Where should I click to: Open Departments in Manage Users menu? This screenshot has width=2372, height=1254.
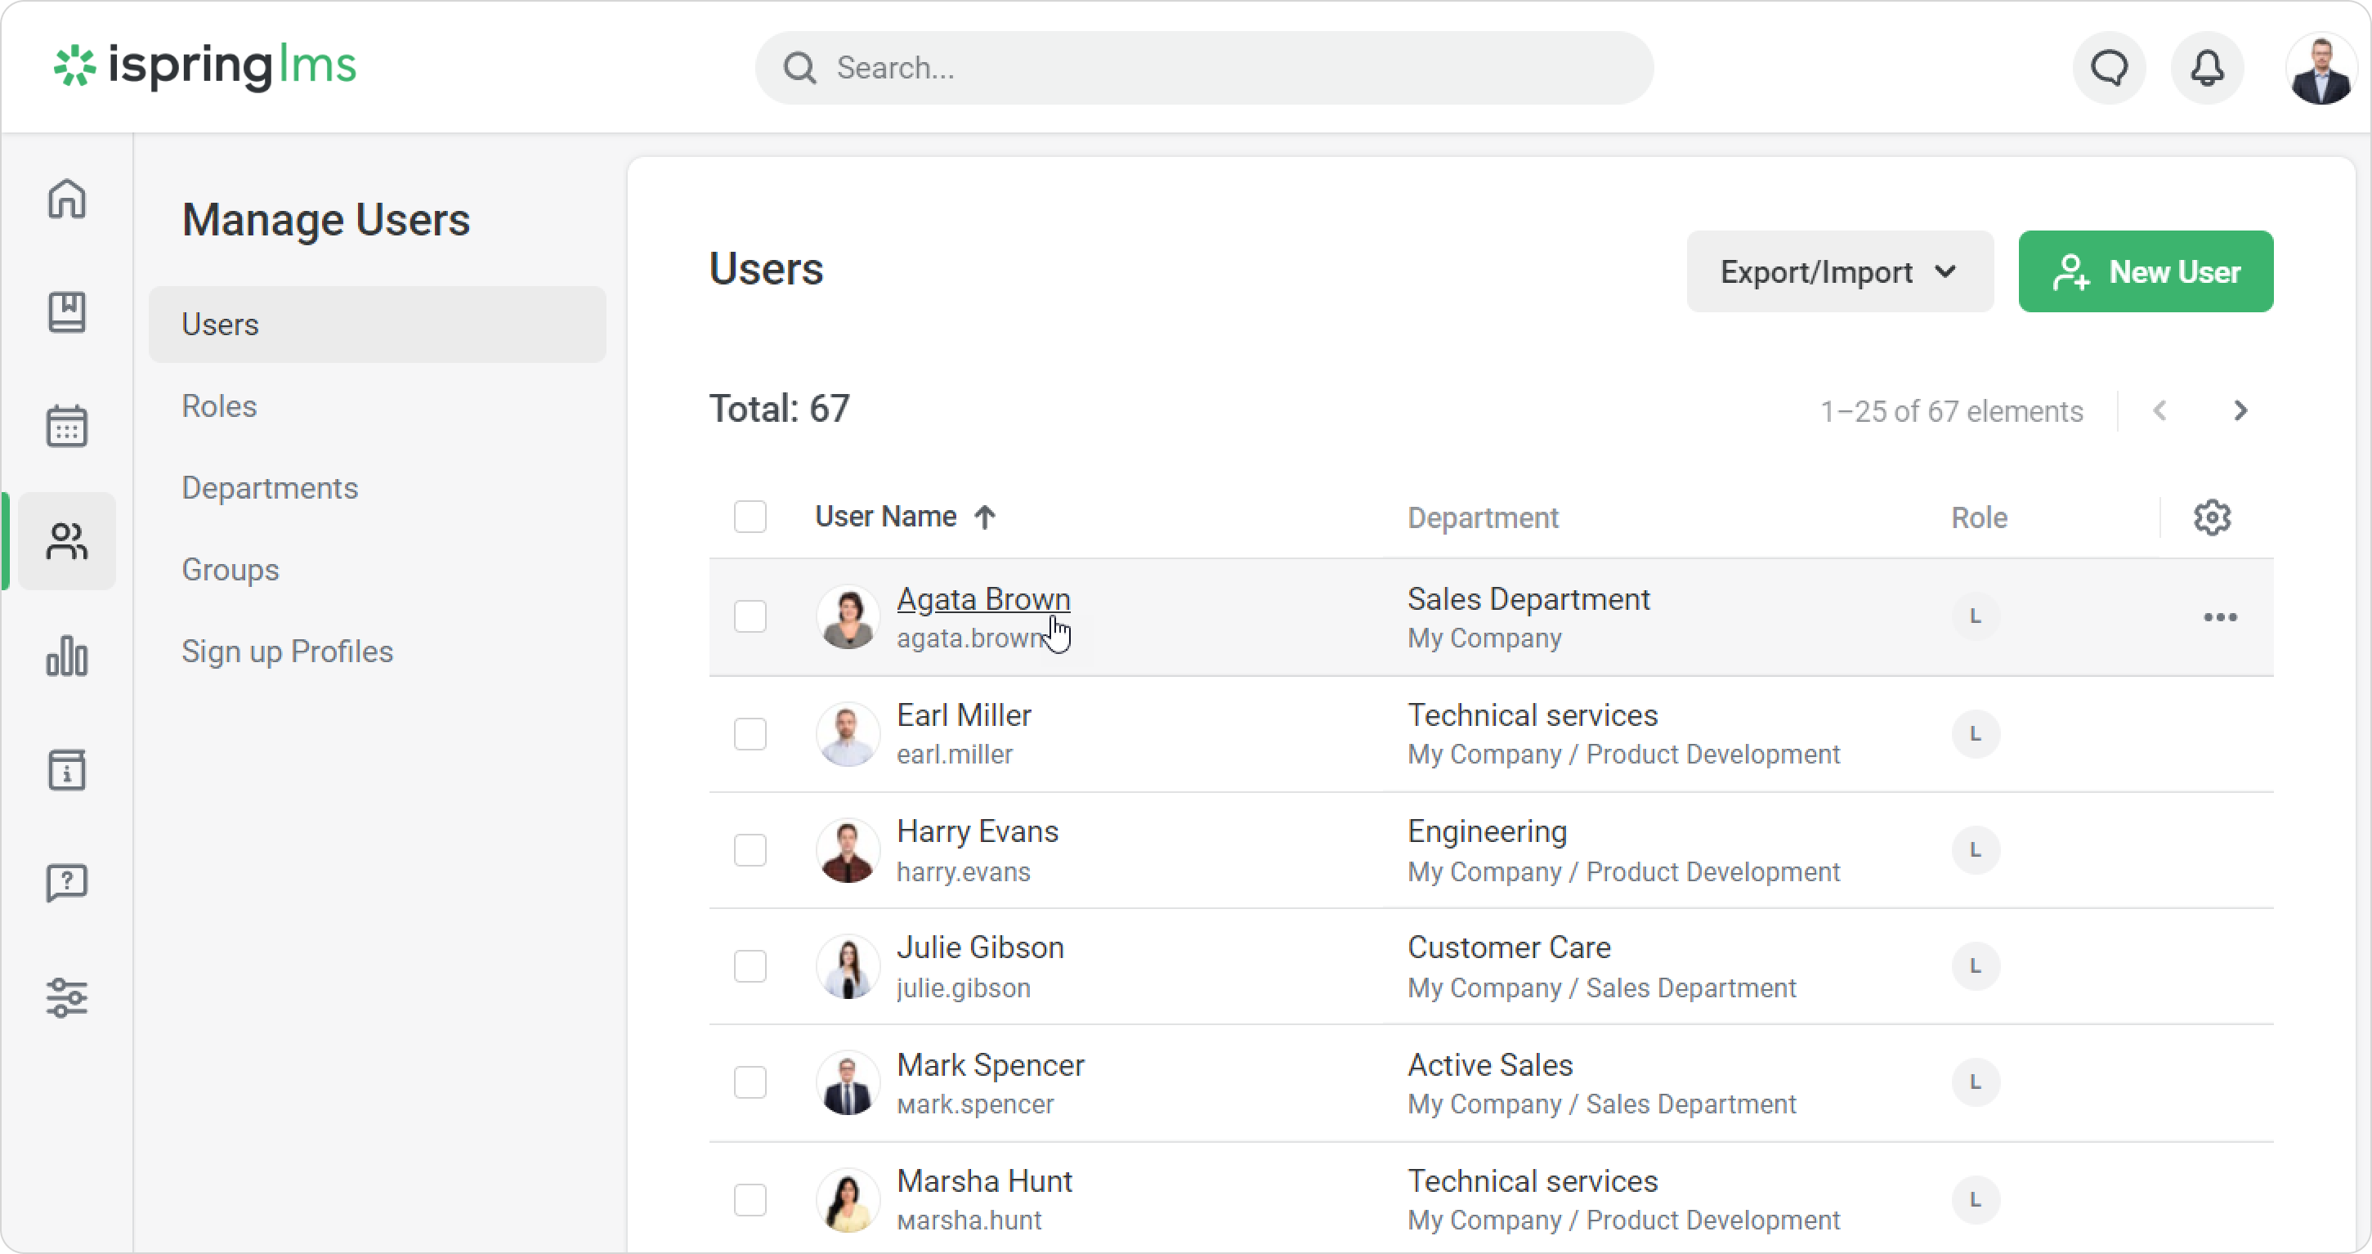[x=269, y=488]
